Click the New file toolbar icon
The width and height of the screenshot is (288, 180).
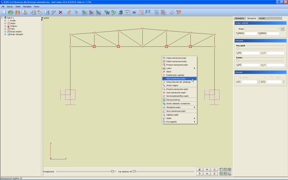tap(4, 12)
